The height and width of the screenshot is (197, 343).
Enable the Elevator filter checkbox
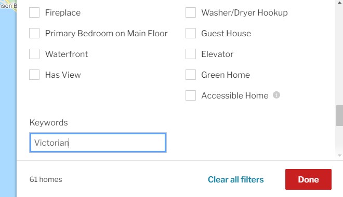coord(191,54)
